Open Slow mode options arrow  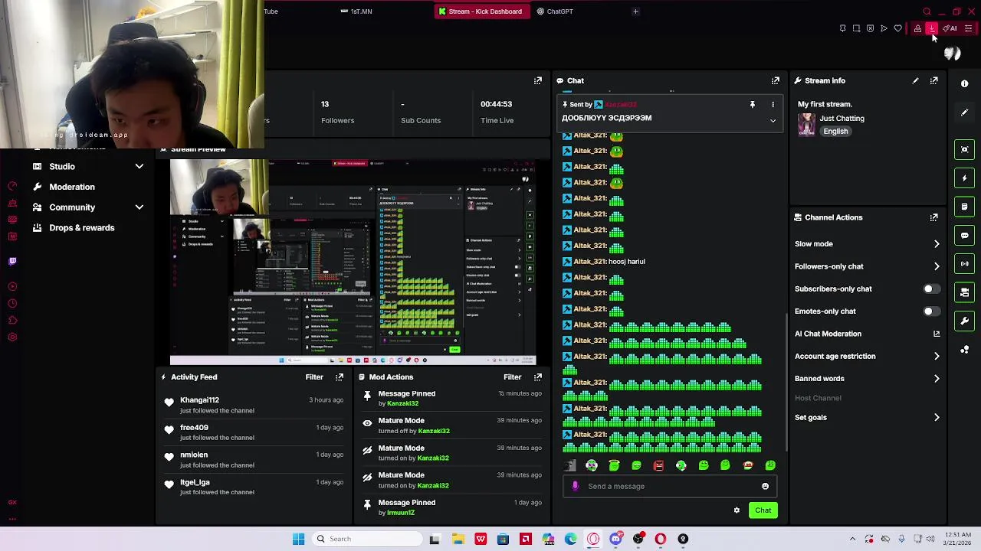[x=937, y=244]
